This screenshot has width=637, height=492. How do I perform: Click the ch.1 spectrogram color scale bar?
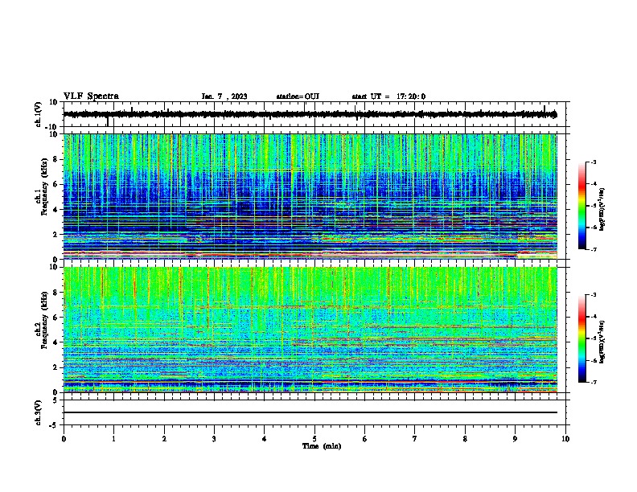582,206
